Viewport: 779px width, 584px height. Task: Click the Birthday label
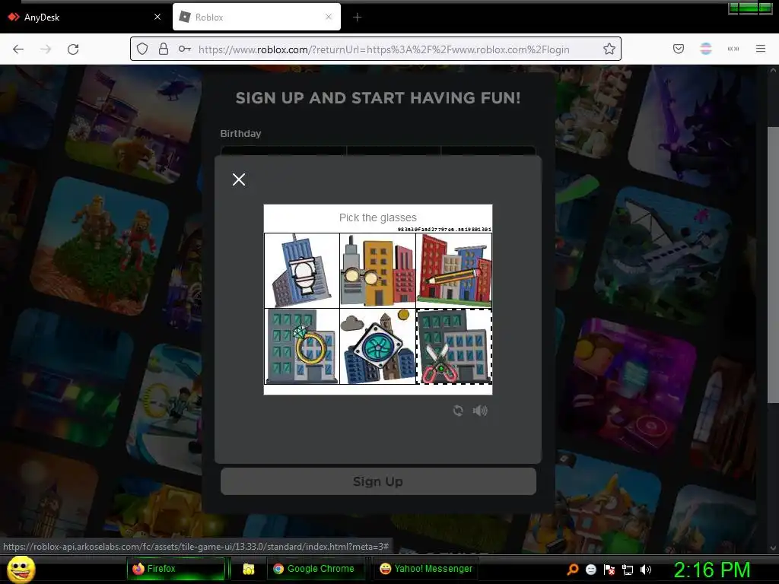240,134
